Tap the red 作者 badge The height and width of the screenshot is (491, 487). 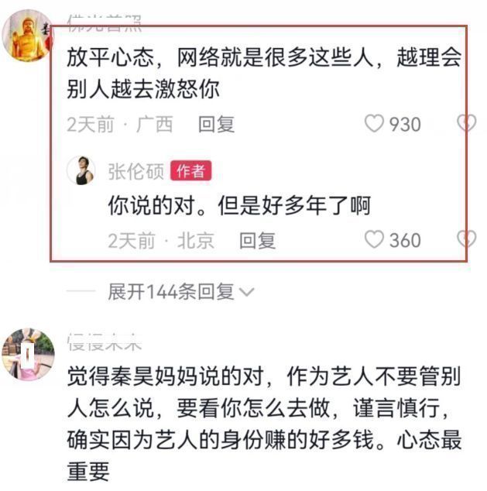(191, 170)
